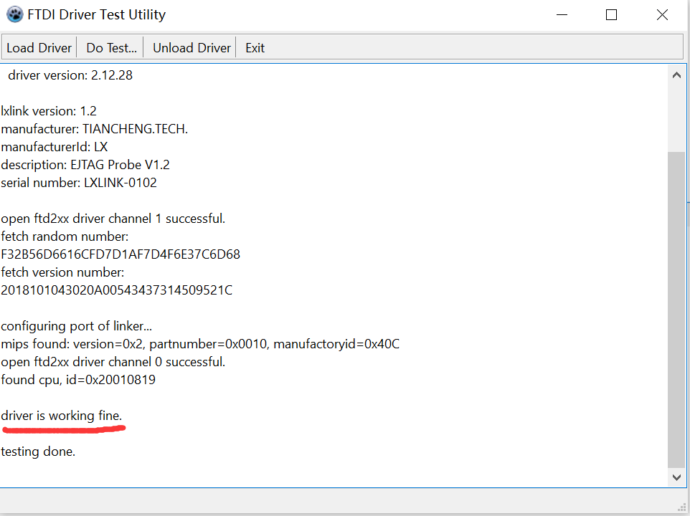Click 'open ftd2xx driver channel 0 successful.'
Viewport: 690px width, 516px height.
[x=113, y=362]
